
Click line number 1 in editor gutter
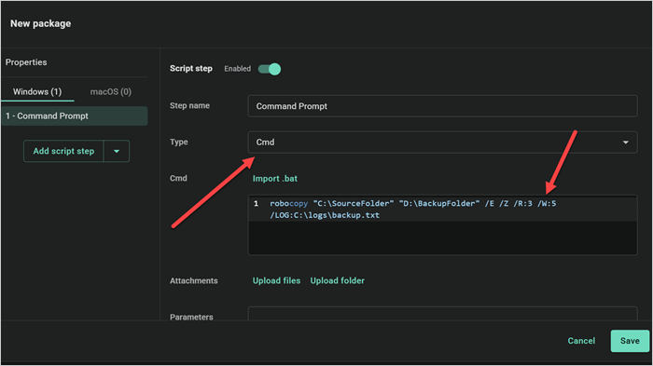click(x=257, y=203)
